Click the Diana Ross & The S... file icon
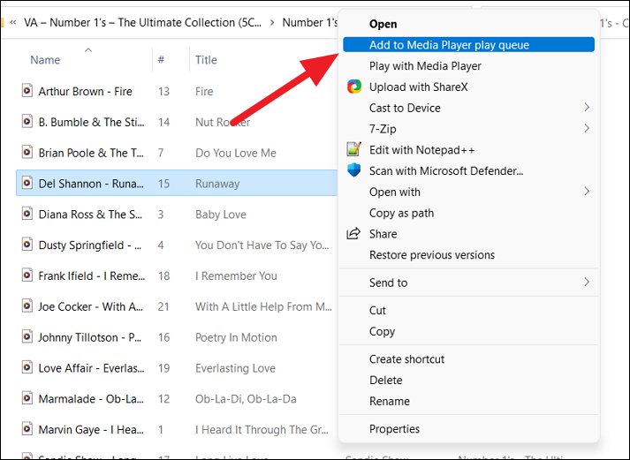 point(27,214)
